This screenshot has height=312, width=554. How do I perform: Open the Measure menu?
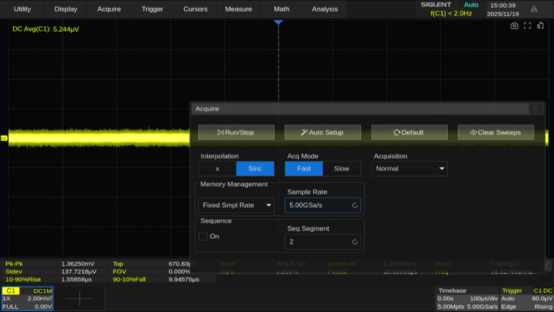(238, 9)
